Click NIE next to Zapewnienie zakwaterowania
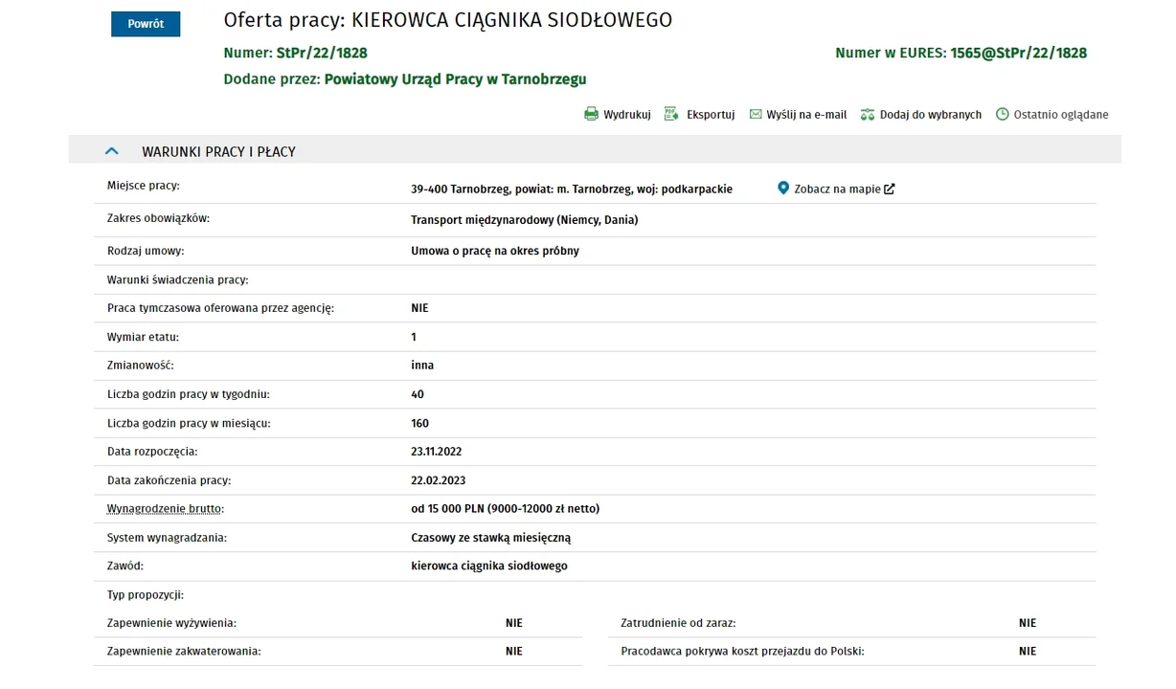Image resolution: width=1176 pixels, height=689 pixels. tap(514, 652)
